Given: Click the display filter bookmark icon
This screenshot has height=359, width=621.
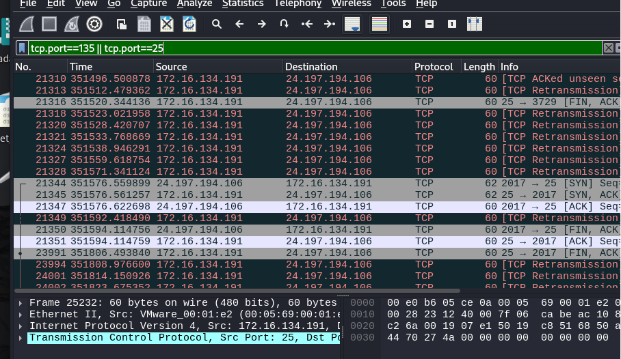Looking at the screenshot, I should 22,48.
